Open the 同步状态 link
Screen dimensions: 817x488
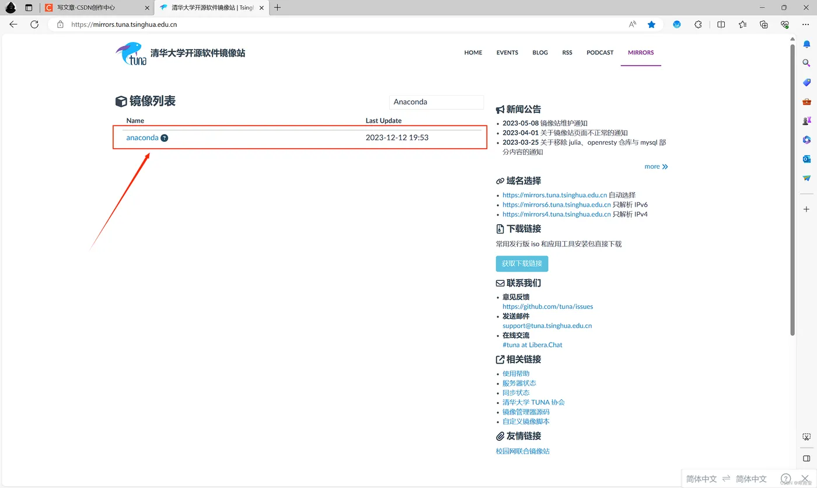point(516,393)
